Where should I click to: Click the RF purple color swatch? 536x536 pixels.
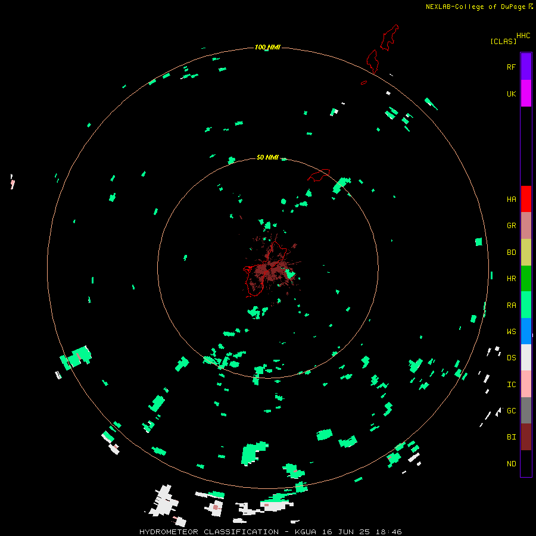click(x=526, y=66)
